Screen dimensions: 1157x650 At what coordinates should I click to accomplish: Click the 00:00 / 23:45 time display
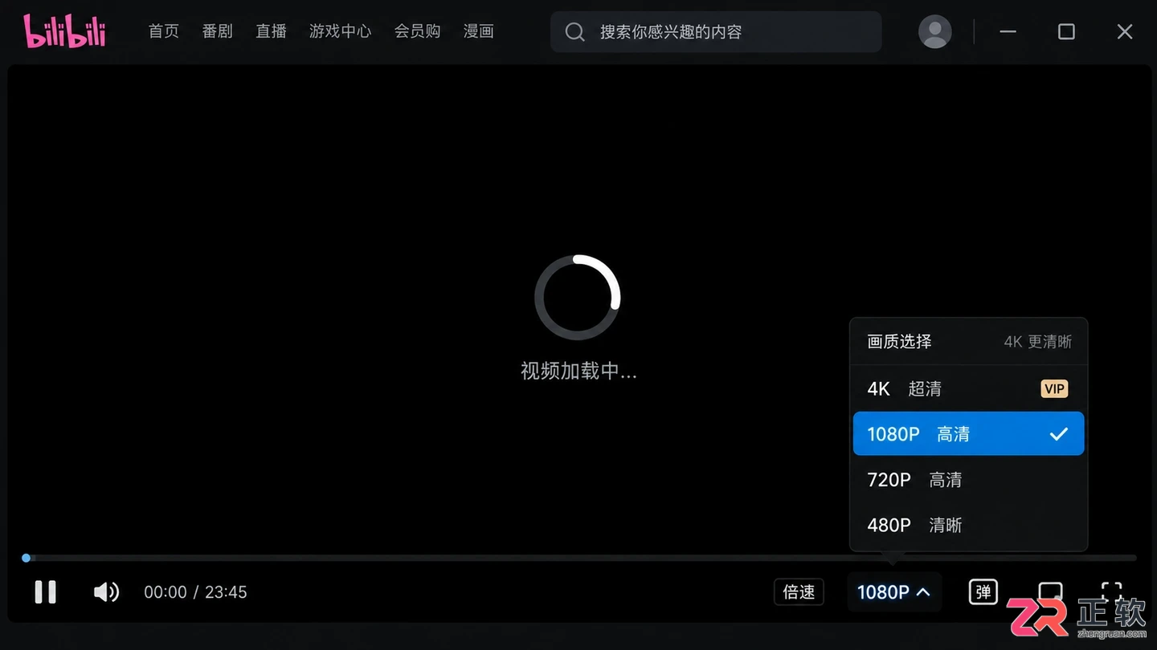point(195,592)
